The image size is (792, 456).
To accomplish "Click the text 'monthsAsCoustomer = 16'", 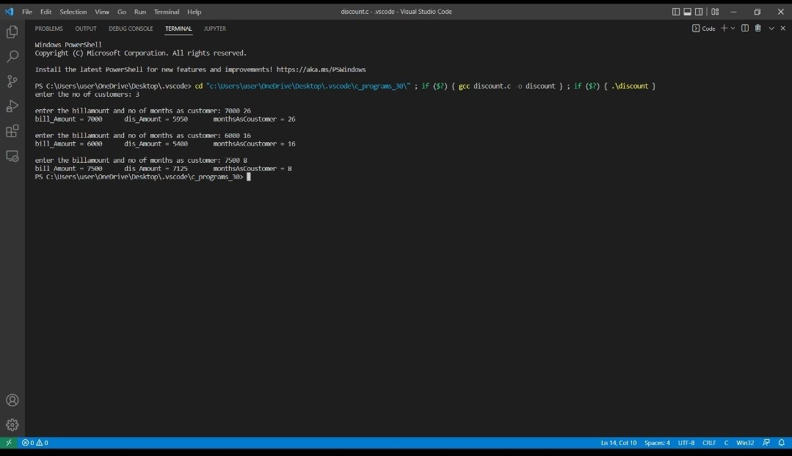I will tap(254, 144).
